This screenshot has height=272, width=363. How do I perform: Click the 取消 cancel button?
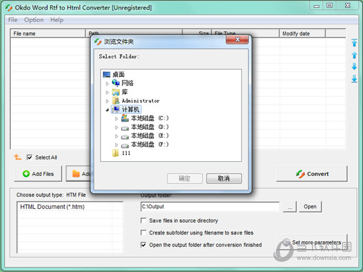[224, 178]
